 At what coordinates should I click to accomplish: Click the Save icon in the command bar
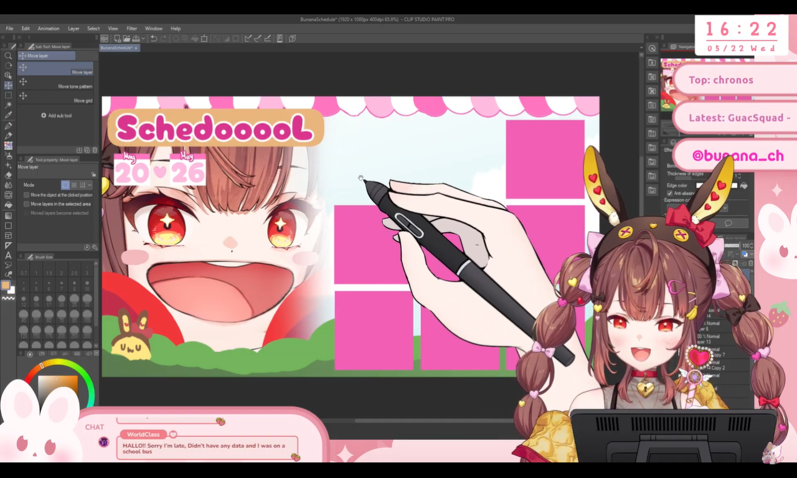135,39
